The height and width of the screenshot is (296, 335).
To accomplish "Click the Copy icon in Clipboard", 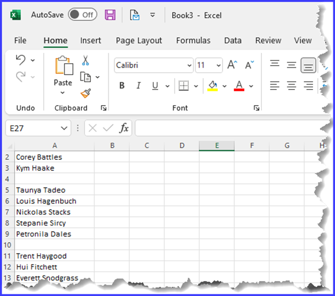I will coord(85,77).
